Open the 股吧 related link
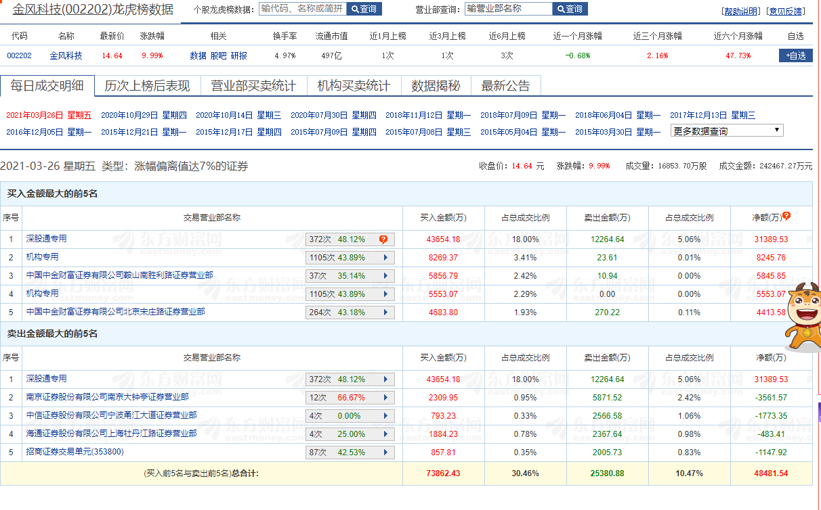Image resolution: width=821 pixels, height=510 pixels. (219, 56)
